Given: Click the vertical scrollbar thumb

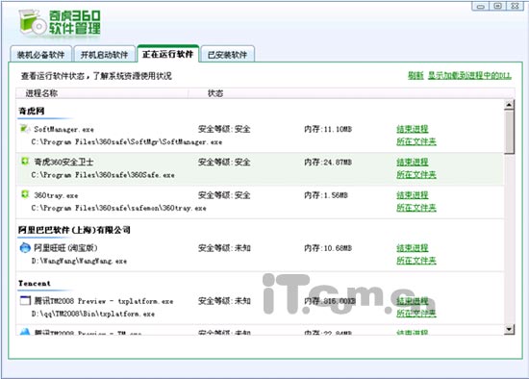Looking at the screenshot, I should pyautogui.click(x=509, y=132).
